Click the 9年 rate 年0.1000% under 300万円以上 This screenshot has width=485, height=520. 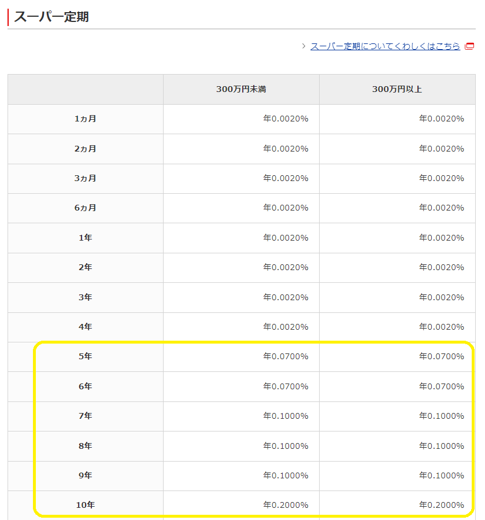point(442,475)
